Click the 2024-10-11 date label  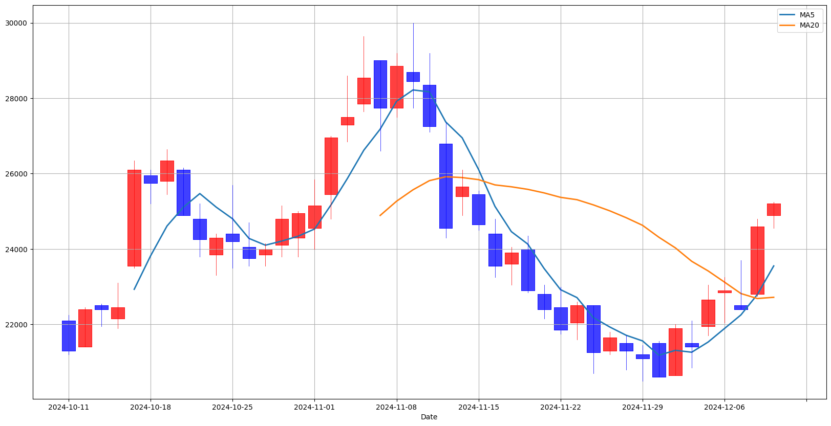pos(69,407)
